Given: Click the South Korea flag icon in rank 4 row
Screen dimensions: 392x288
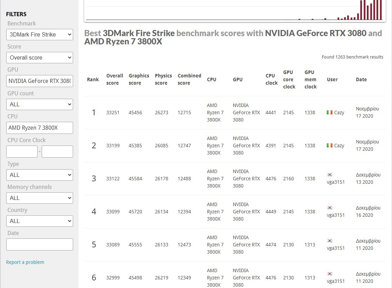Looking at the screenshot, I should click(330, 207).
